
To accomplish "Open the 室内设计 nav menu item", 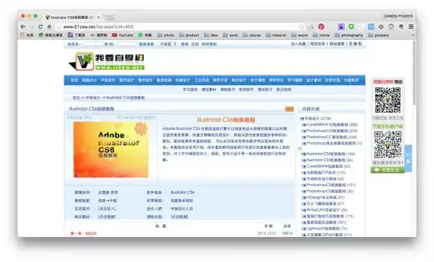I will pyautogui.click(x=127, y=80).
